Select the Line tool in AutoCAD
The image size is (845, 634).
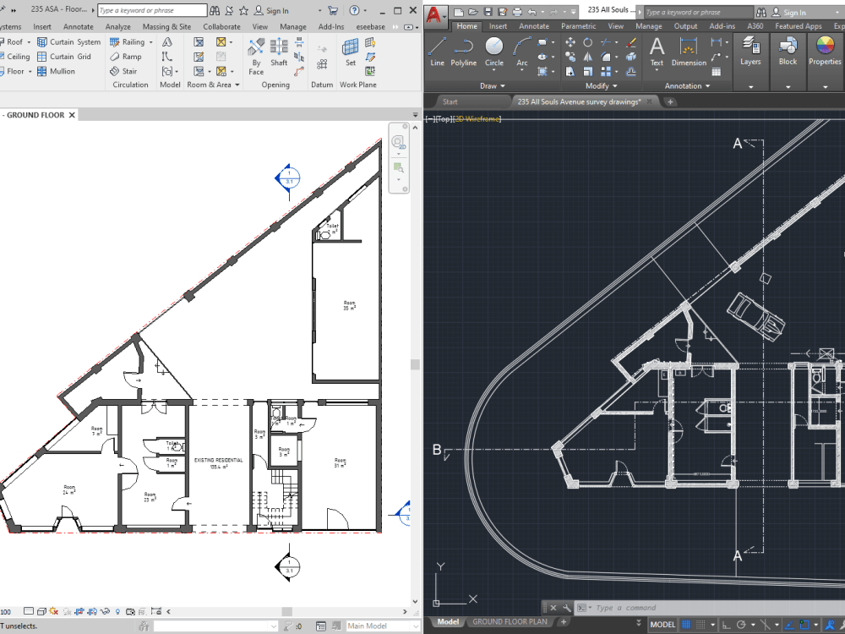[x=437, y=52]
